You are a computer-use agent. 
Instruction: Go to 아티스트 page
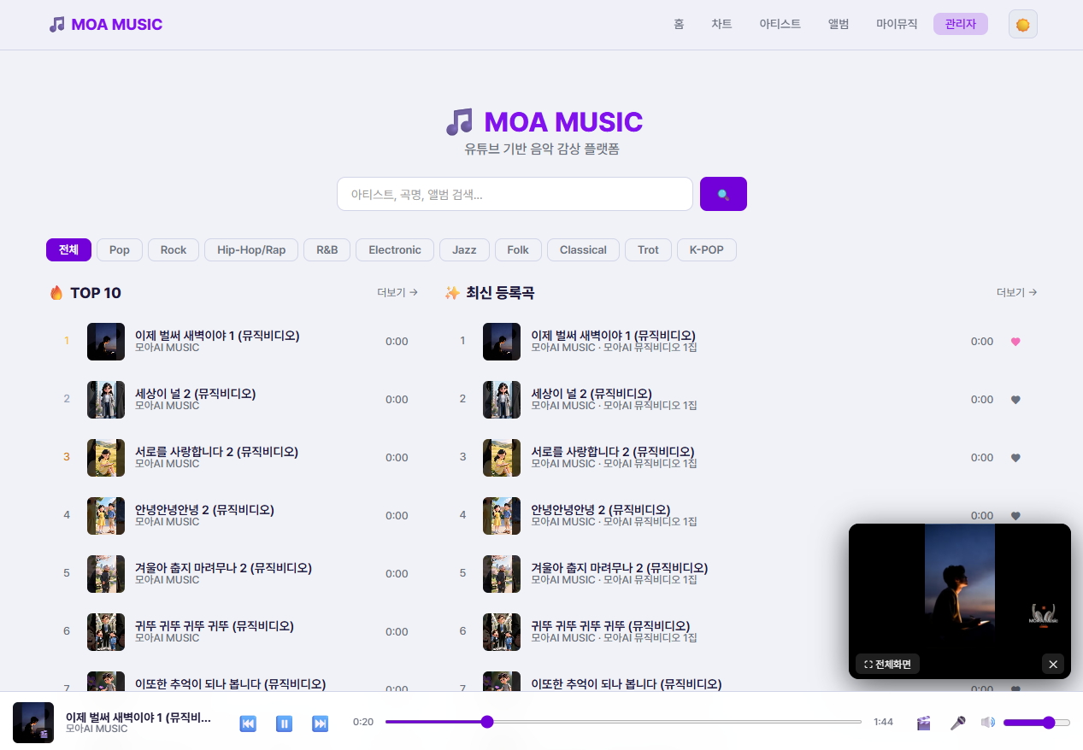pyautogui.click(x=780, y=24)
